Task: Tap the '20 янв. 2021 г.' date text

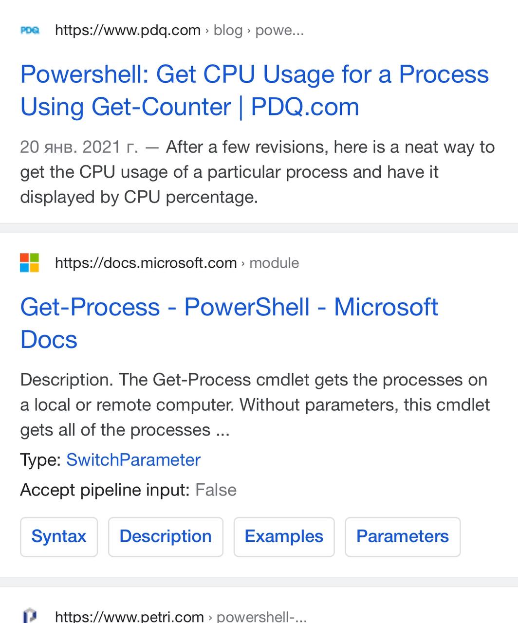Action: (x=79, y=147)
